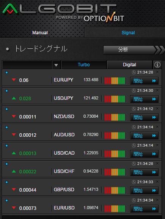The width and height of the screenshot is (165, 219).
Task: Click the red down arrow for EUR/JPY
Action: click(x=14, y=80)
